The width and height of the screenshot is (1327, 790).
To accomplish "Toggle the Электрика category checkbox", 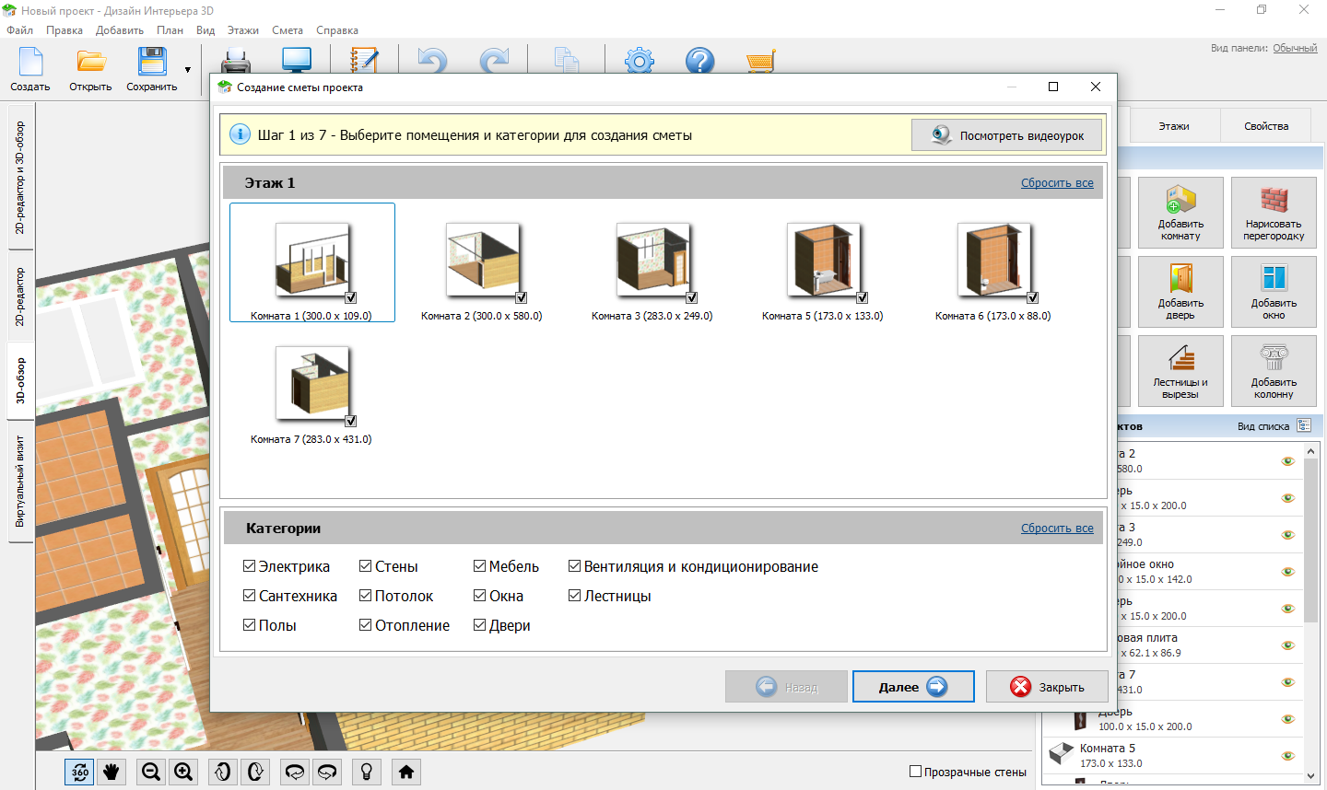I will [249, 566].
